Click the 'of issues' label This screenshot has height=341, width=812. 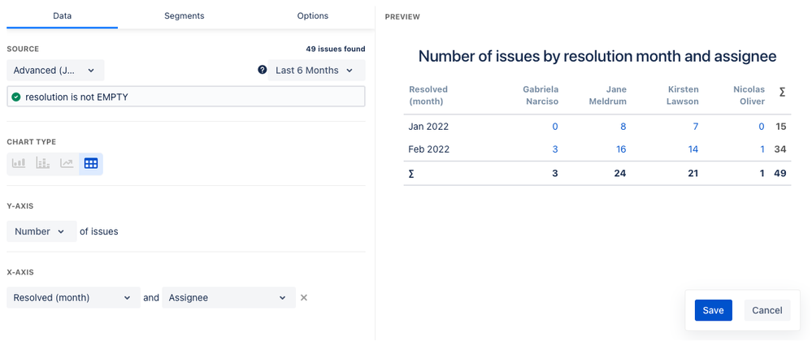click(x=99, y=231)
